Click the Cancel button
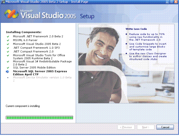 click(x=165, y=127)
